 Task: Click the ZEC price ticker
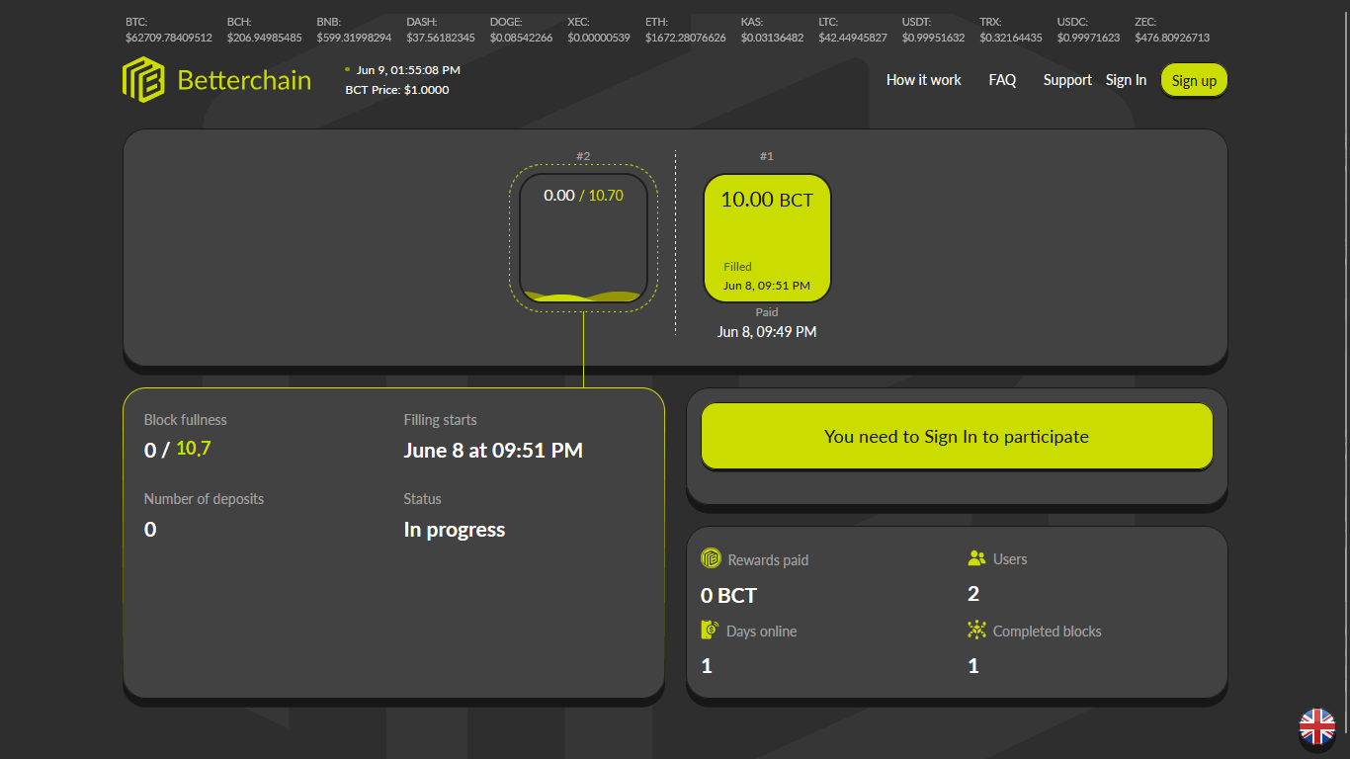pyautogui.click(x=1172, y=30)
